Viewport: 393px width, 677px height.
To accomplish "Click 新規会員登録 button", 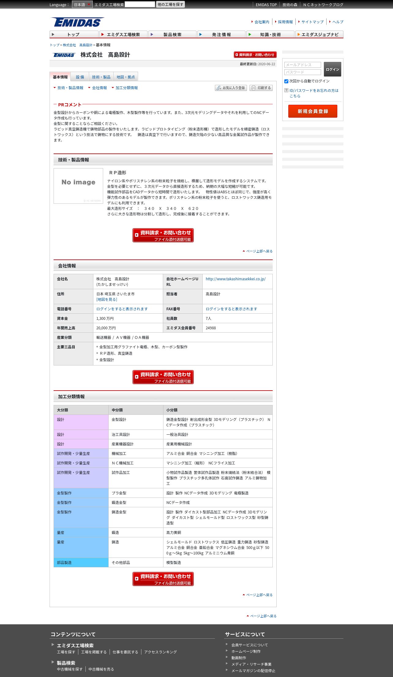I will click(x=313, y=111).
